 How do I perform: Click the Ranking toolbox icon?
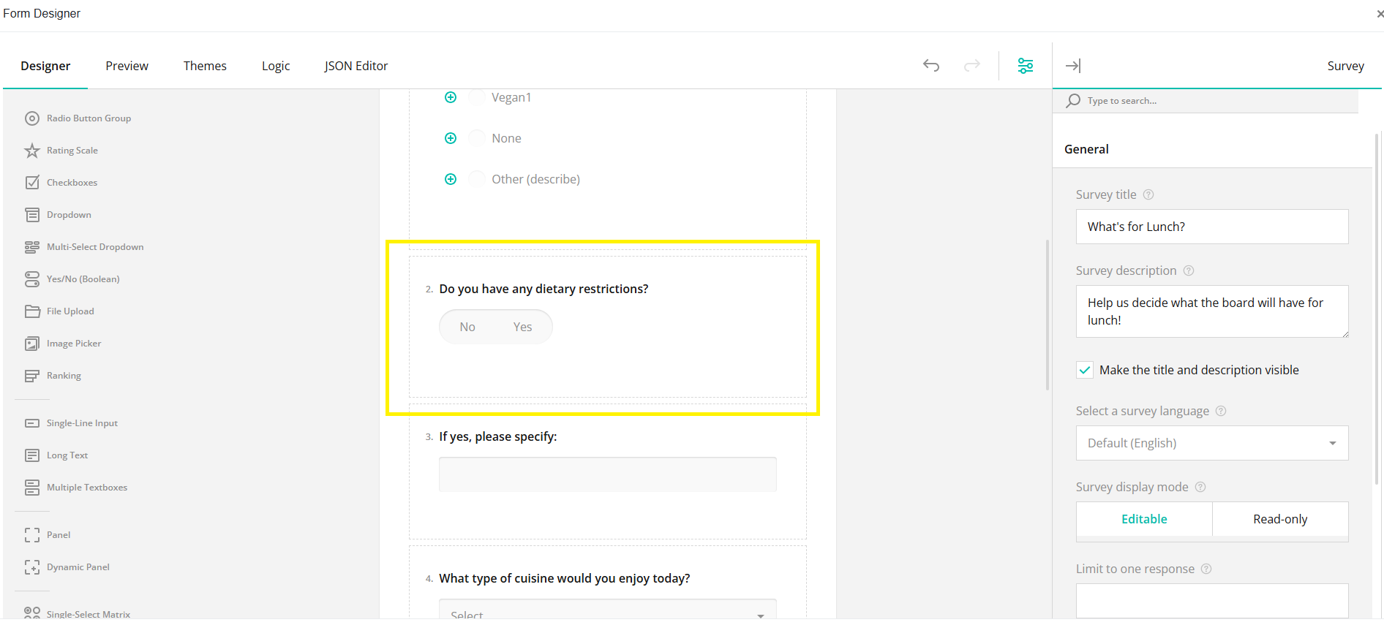point(32,376)
